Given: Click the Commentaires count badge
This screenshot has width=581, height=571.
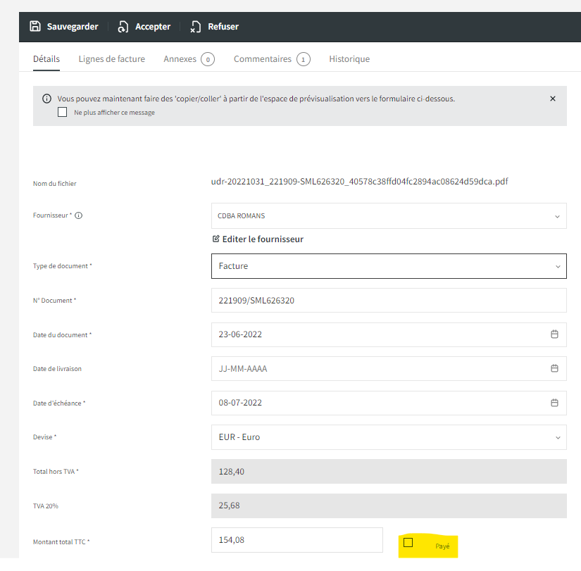Looking at the screenshot, I should coord(303,59).
